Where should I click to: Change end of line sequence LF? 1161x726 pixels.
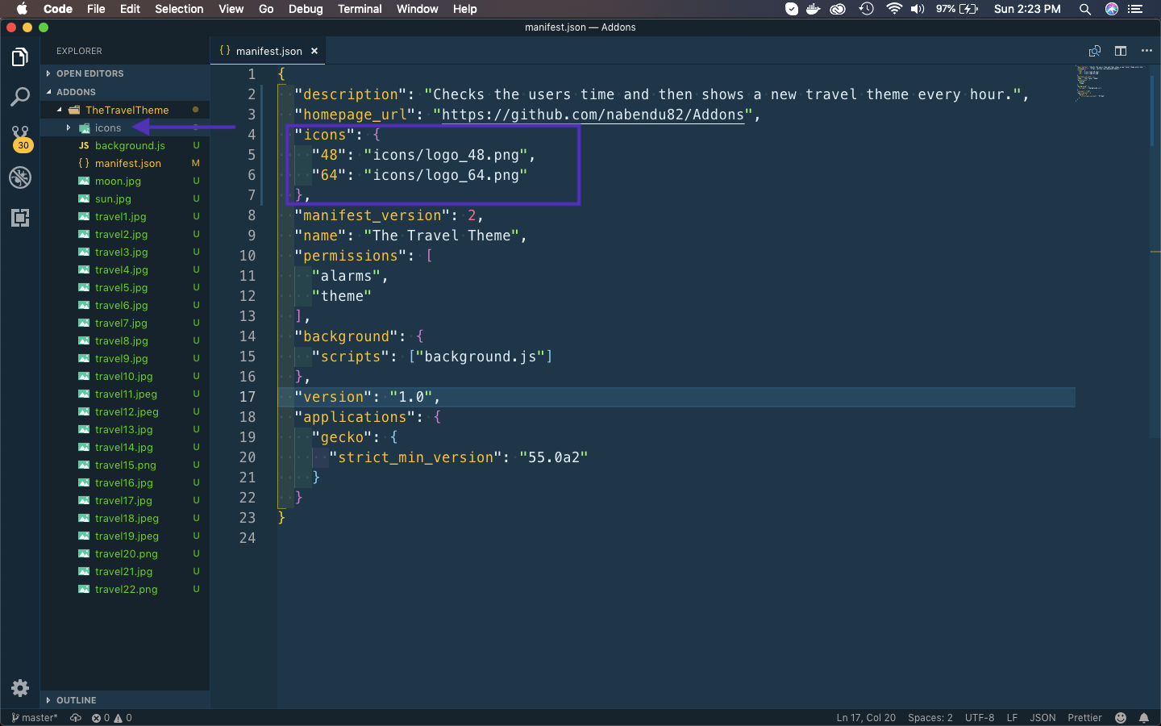[x=1012, y=718]
